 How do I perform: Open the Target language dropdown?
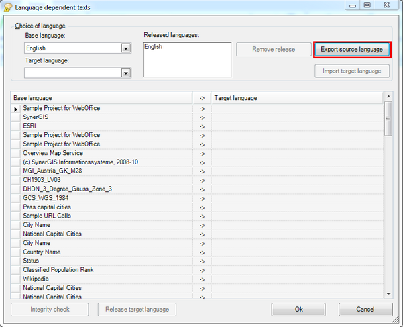coord(126,73)
